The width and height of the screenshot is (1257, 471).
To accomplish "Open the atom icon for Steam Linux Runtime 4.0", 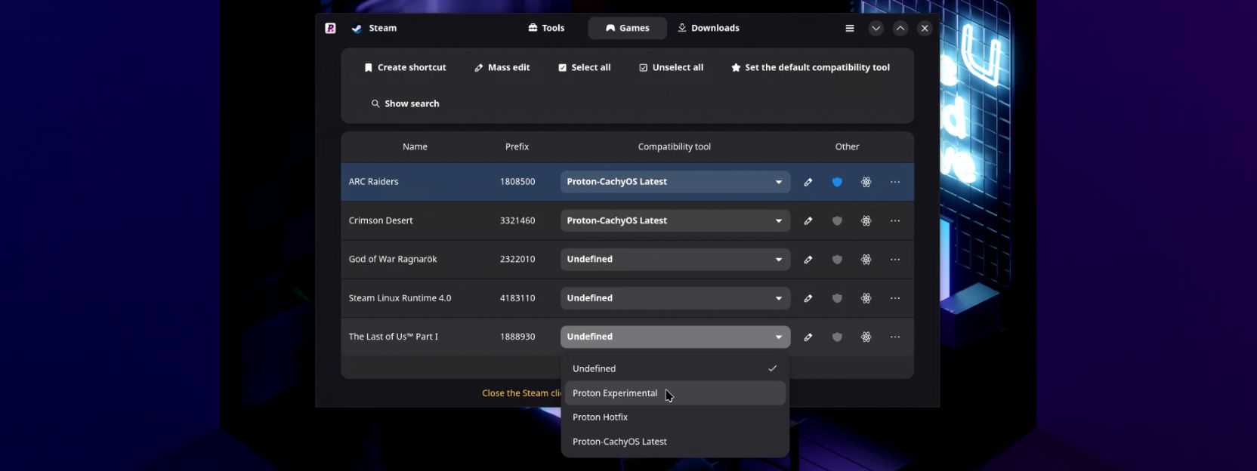I will (x=866, y=298).
